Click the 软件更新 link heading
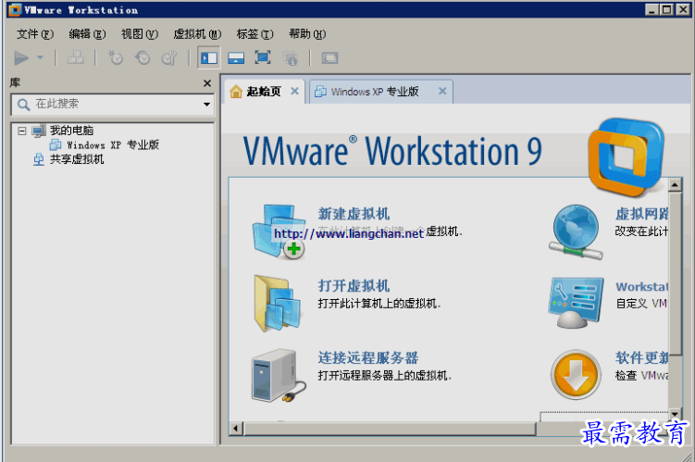 [x=641, y=357]
